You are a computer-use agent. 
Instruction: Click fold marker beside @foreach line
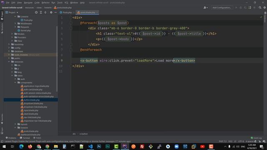(x=71, y=23)
